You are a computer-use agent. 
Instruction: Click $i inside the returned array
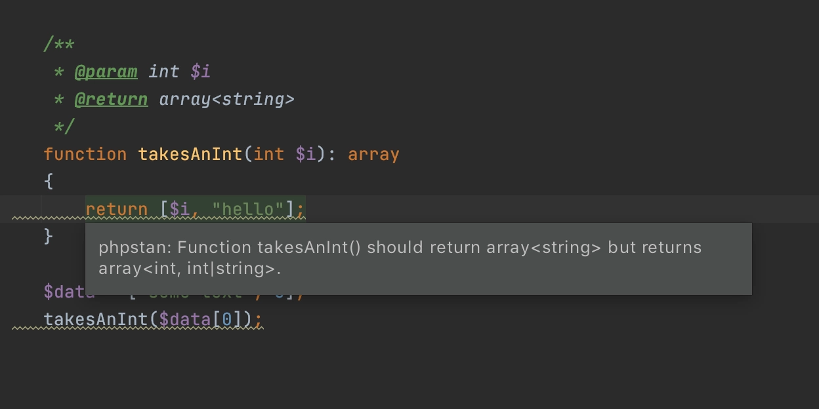point(180,210)
